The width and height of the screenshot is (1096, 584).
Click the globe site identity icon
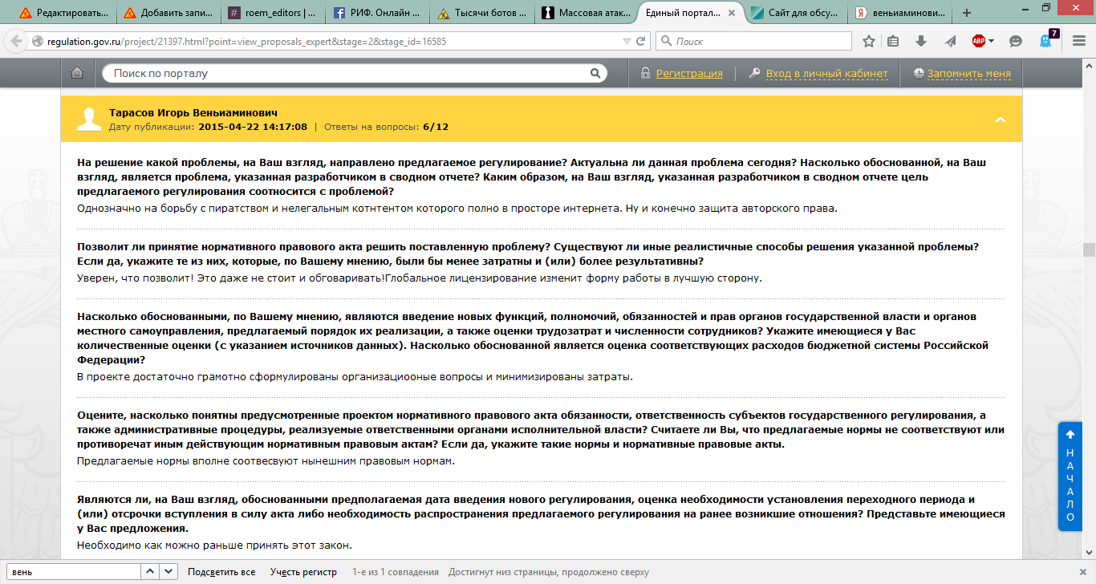point(37,41)
